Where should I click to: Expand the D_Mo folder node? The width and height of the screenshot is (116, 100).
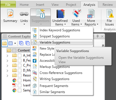click(7, 71)
